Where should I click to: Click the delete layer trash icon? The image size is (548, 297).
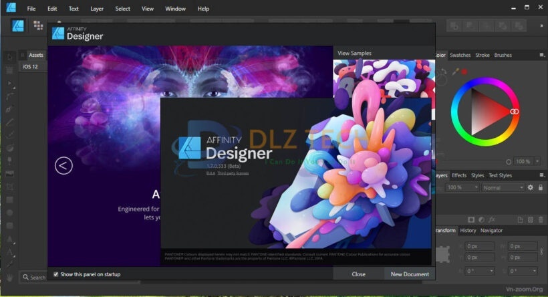(540, 219)
